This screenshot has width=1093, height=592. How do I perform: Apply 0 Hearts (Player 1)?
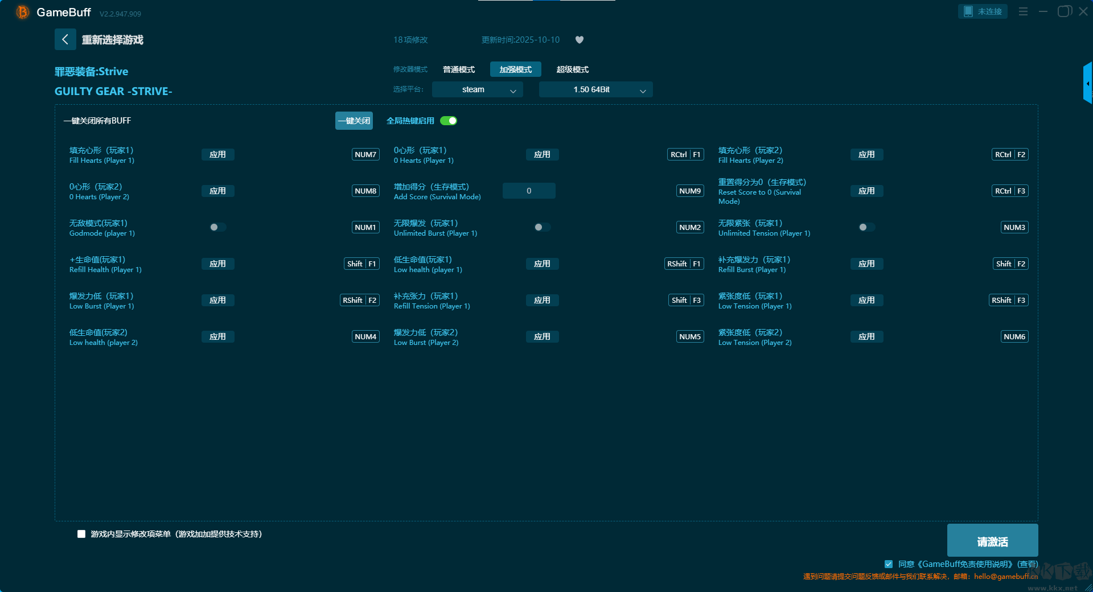click(542, 154)
